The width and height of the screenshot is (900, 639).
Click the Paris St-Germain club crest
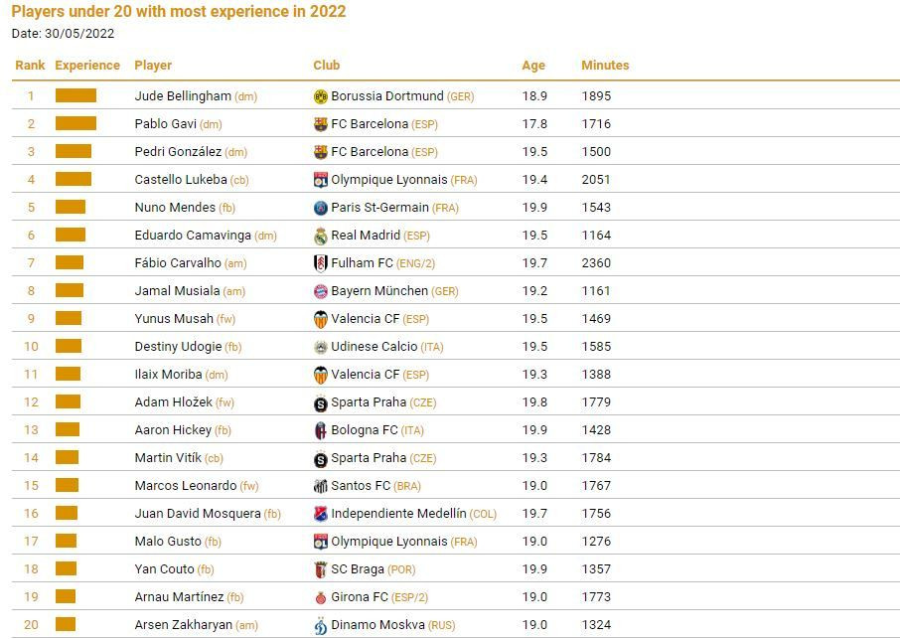pyautogui.click(x=320, y=208)
